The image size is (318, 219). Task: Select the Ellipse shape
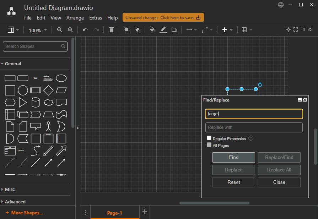pos(61,78)
